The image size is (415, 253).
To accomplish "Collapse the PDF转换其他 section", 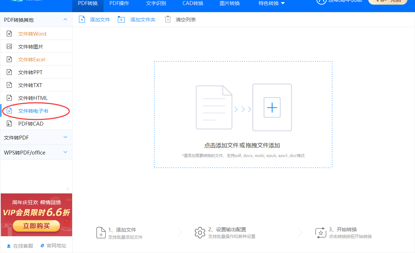I will [65, 20].
